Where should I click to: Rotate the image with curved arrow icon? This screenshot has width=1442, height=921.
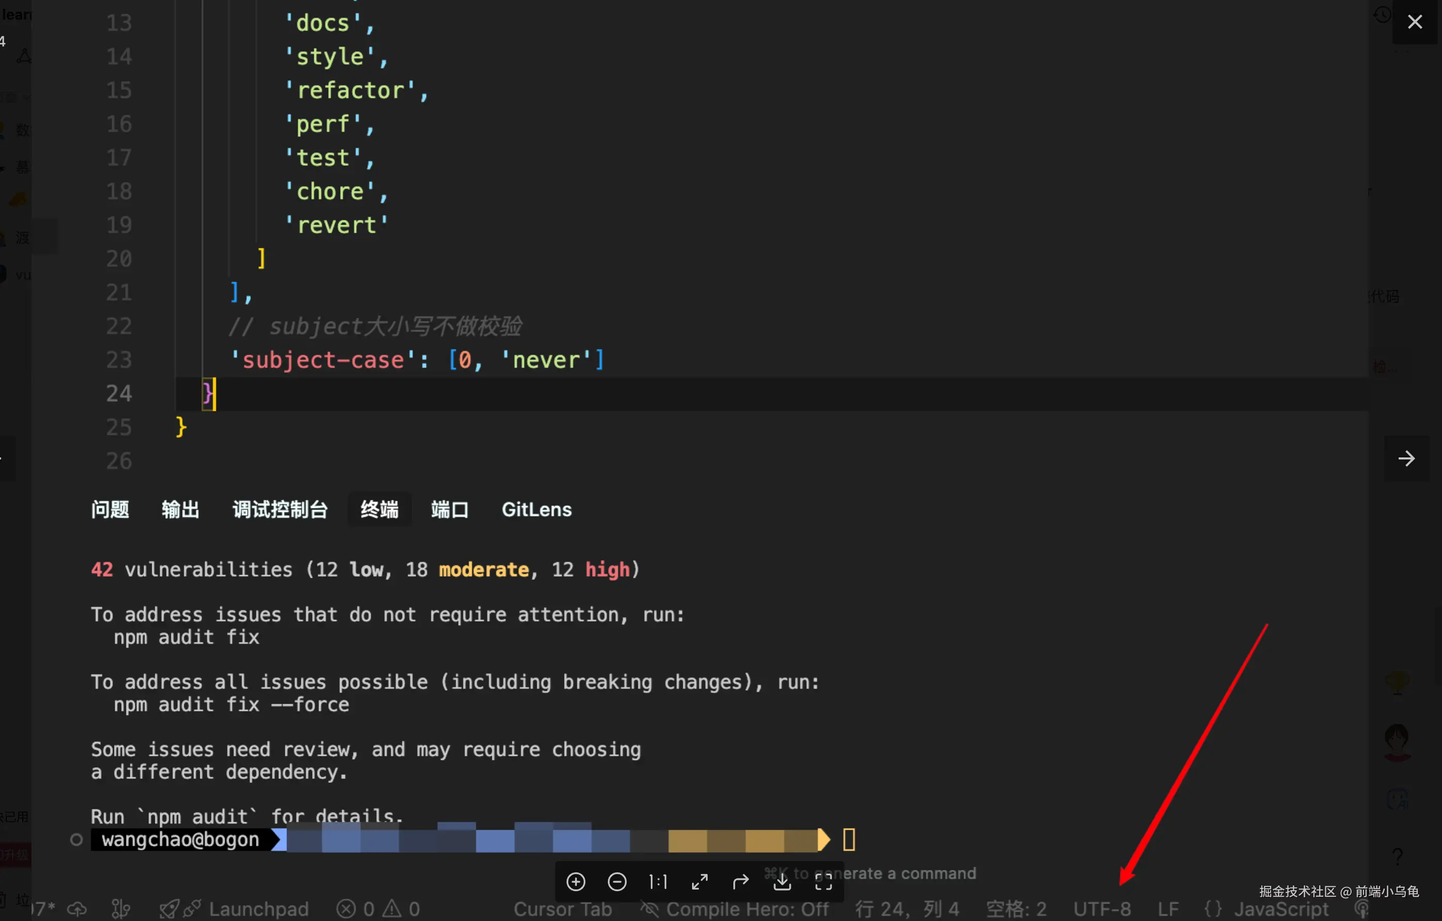pos(741,881)
